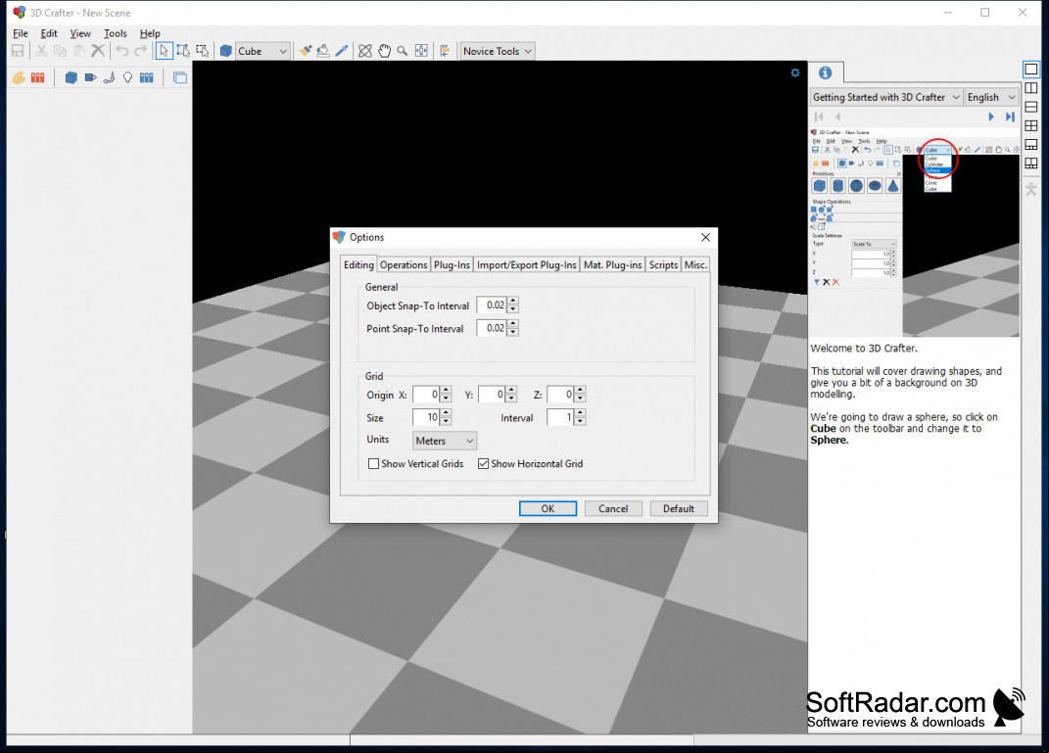The image size is (1049, 753).
Task: Click the blue mug shape icon
Action: [90, 77]
